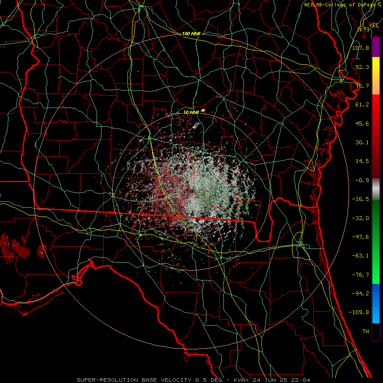Click the 92.3 legend value
The image size is (383, 383).
[x=362, y=67]
